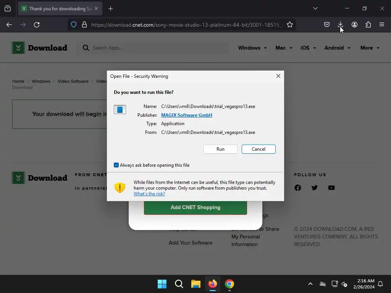Screen dimensions: 391x293
Task: Open the list all tabs chevron
Action: pyautogui.click(x=315, y=8)
